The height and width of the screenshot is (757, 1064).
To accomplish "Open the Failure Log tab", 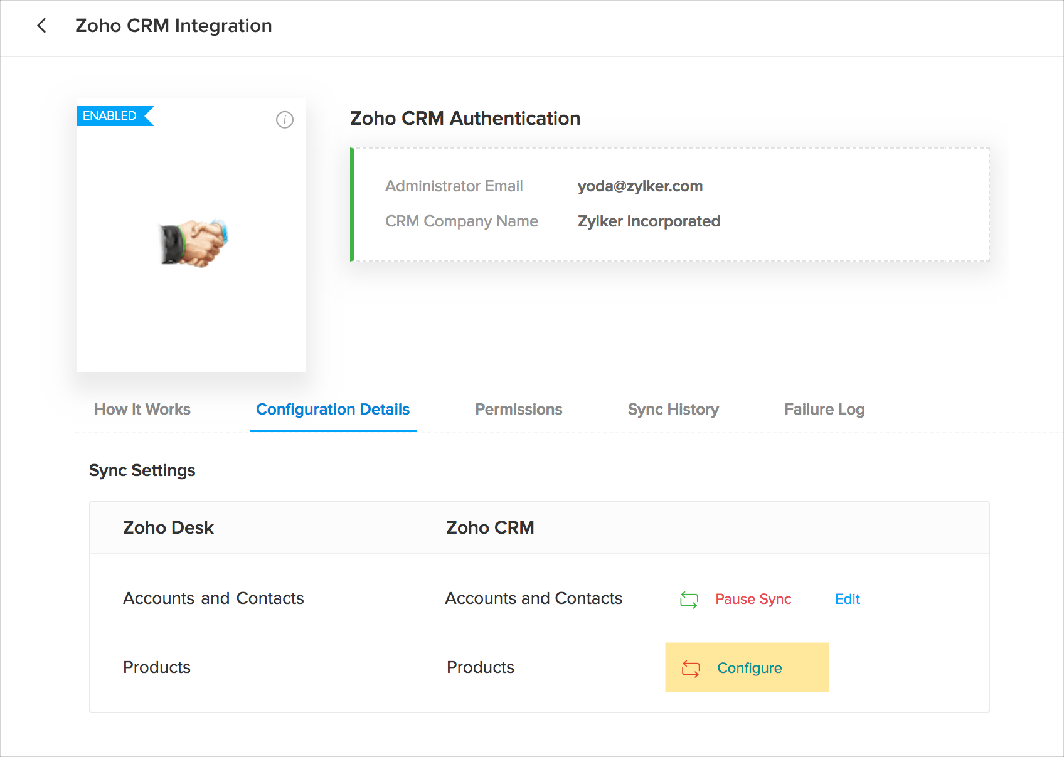I will pyautogui.click(x=824, y=410).
